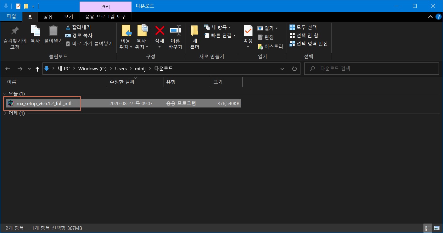Open the Delete (삭제) dropdown arrow
Viewport: 443px width, 233px height.
click(x=160, y=47)
